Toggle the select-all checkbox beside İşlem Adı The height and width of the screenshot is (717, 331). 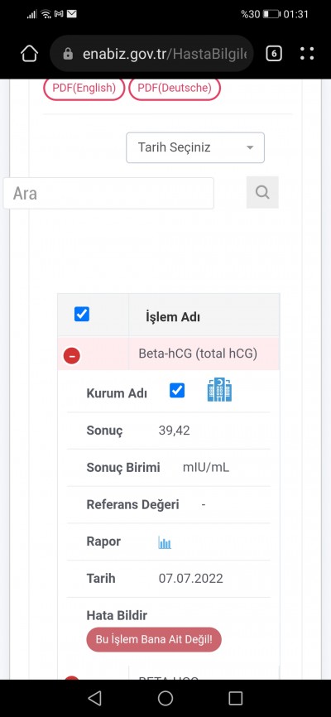tap(82, 314)
